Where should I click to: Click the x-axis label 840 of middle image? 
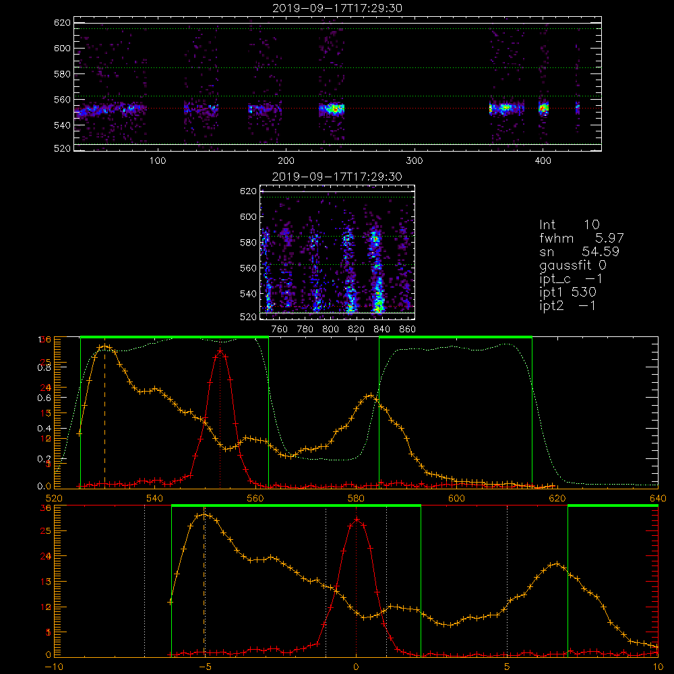click(x=381, y=330)
